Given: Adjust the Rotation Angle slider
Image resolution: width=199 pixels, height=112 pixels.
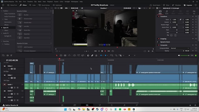Looking at the screenshot, I should (x=177, y=25).
